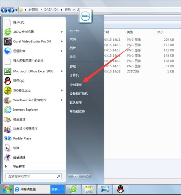Launch Microsoft Office Excel 2003
Viewport: 181px width, 195px height.
[x=34, y=71]
